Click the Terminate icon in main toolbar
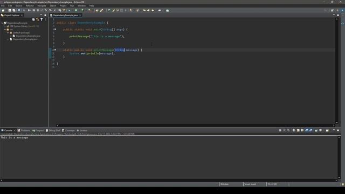Image resolution: width=345 pixels, height=194 pixels. tap(38, 10)
